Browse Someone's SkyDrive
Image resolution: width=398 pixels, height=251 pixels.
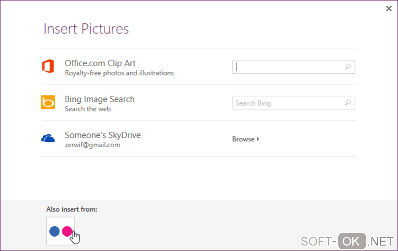tap(243, 139)
